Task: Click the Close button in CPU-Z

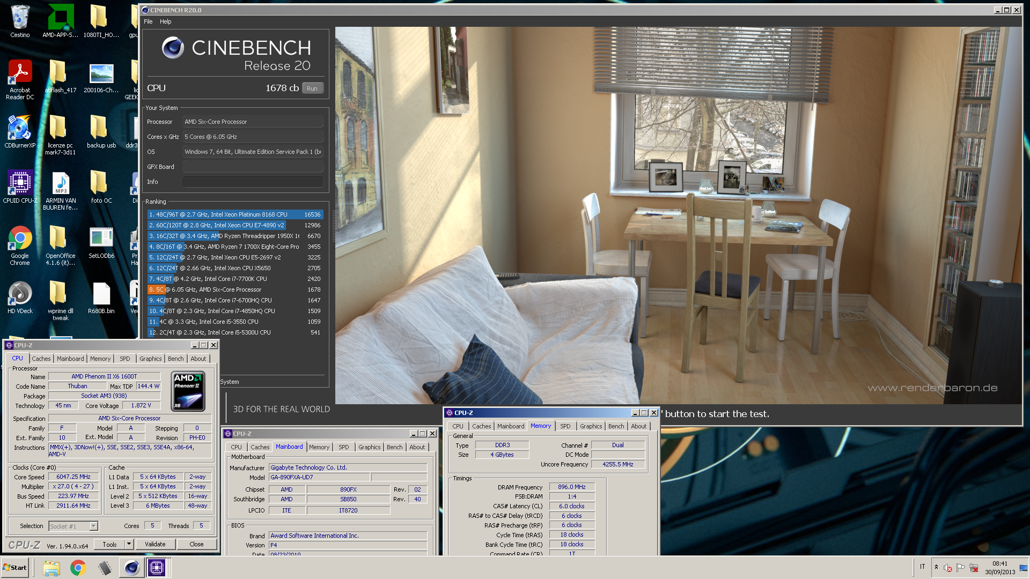Action: [x=196, y=544]
